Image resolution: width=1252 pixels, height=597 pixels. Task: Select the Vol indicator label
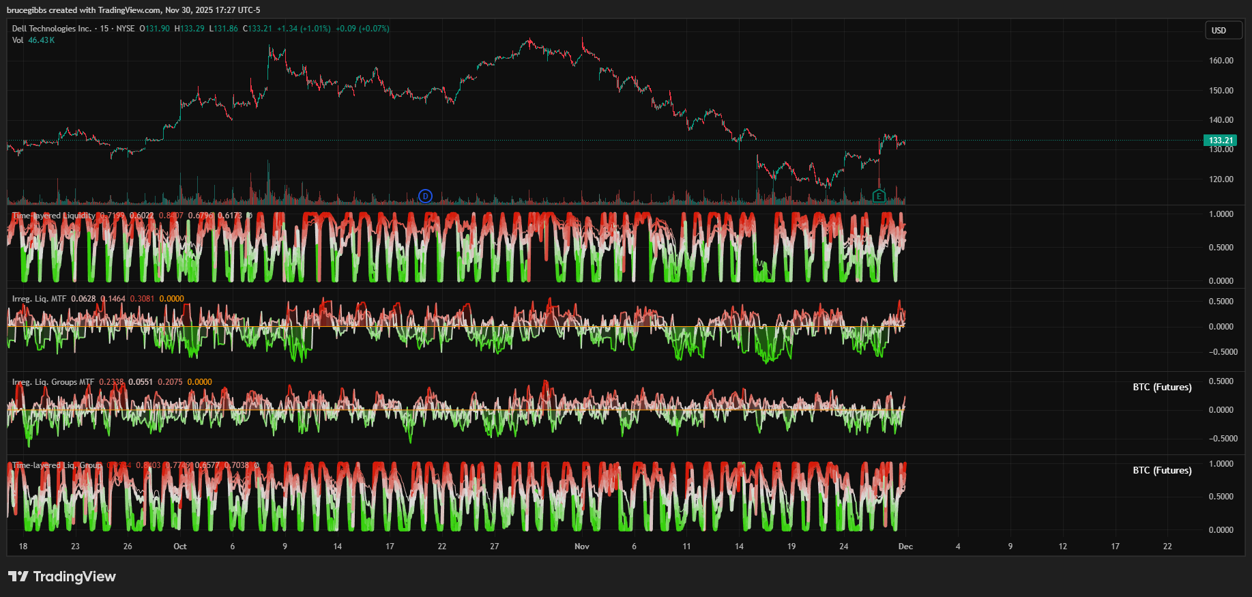(x=18, y=40)
